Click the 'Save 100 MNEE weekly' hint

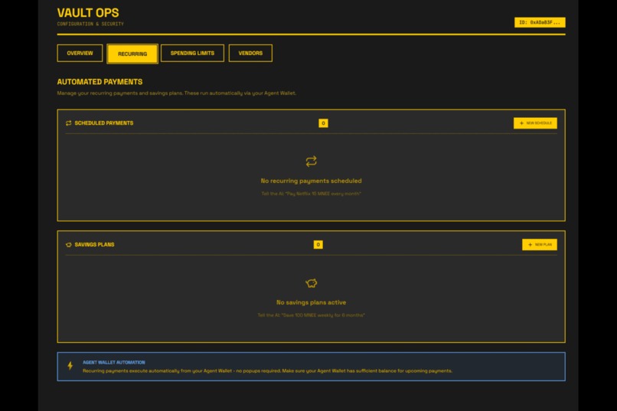click(312, 315)
